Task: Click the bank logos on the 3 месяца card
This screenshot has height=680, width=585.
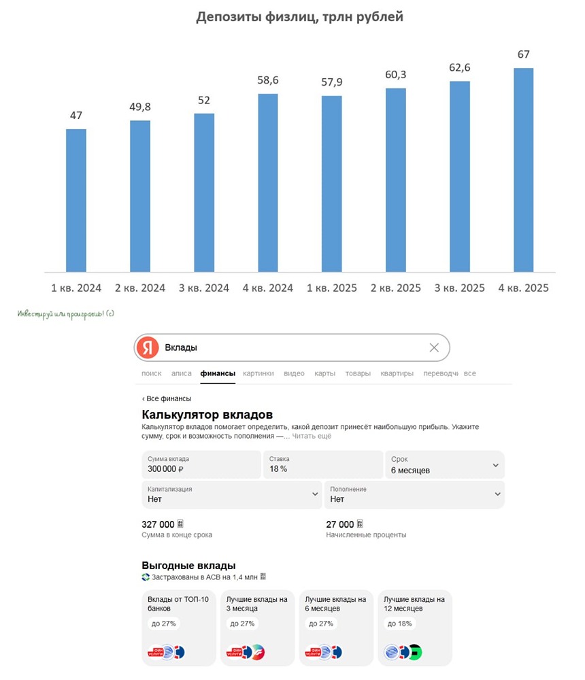Action: click(x=244, y=653)
